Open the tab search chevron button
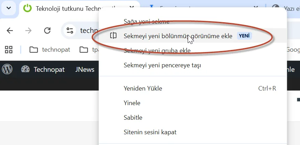 (x=9, y=8)
